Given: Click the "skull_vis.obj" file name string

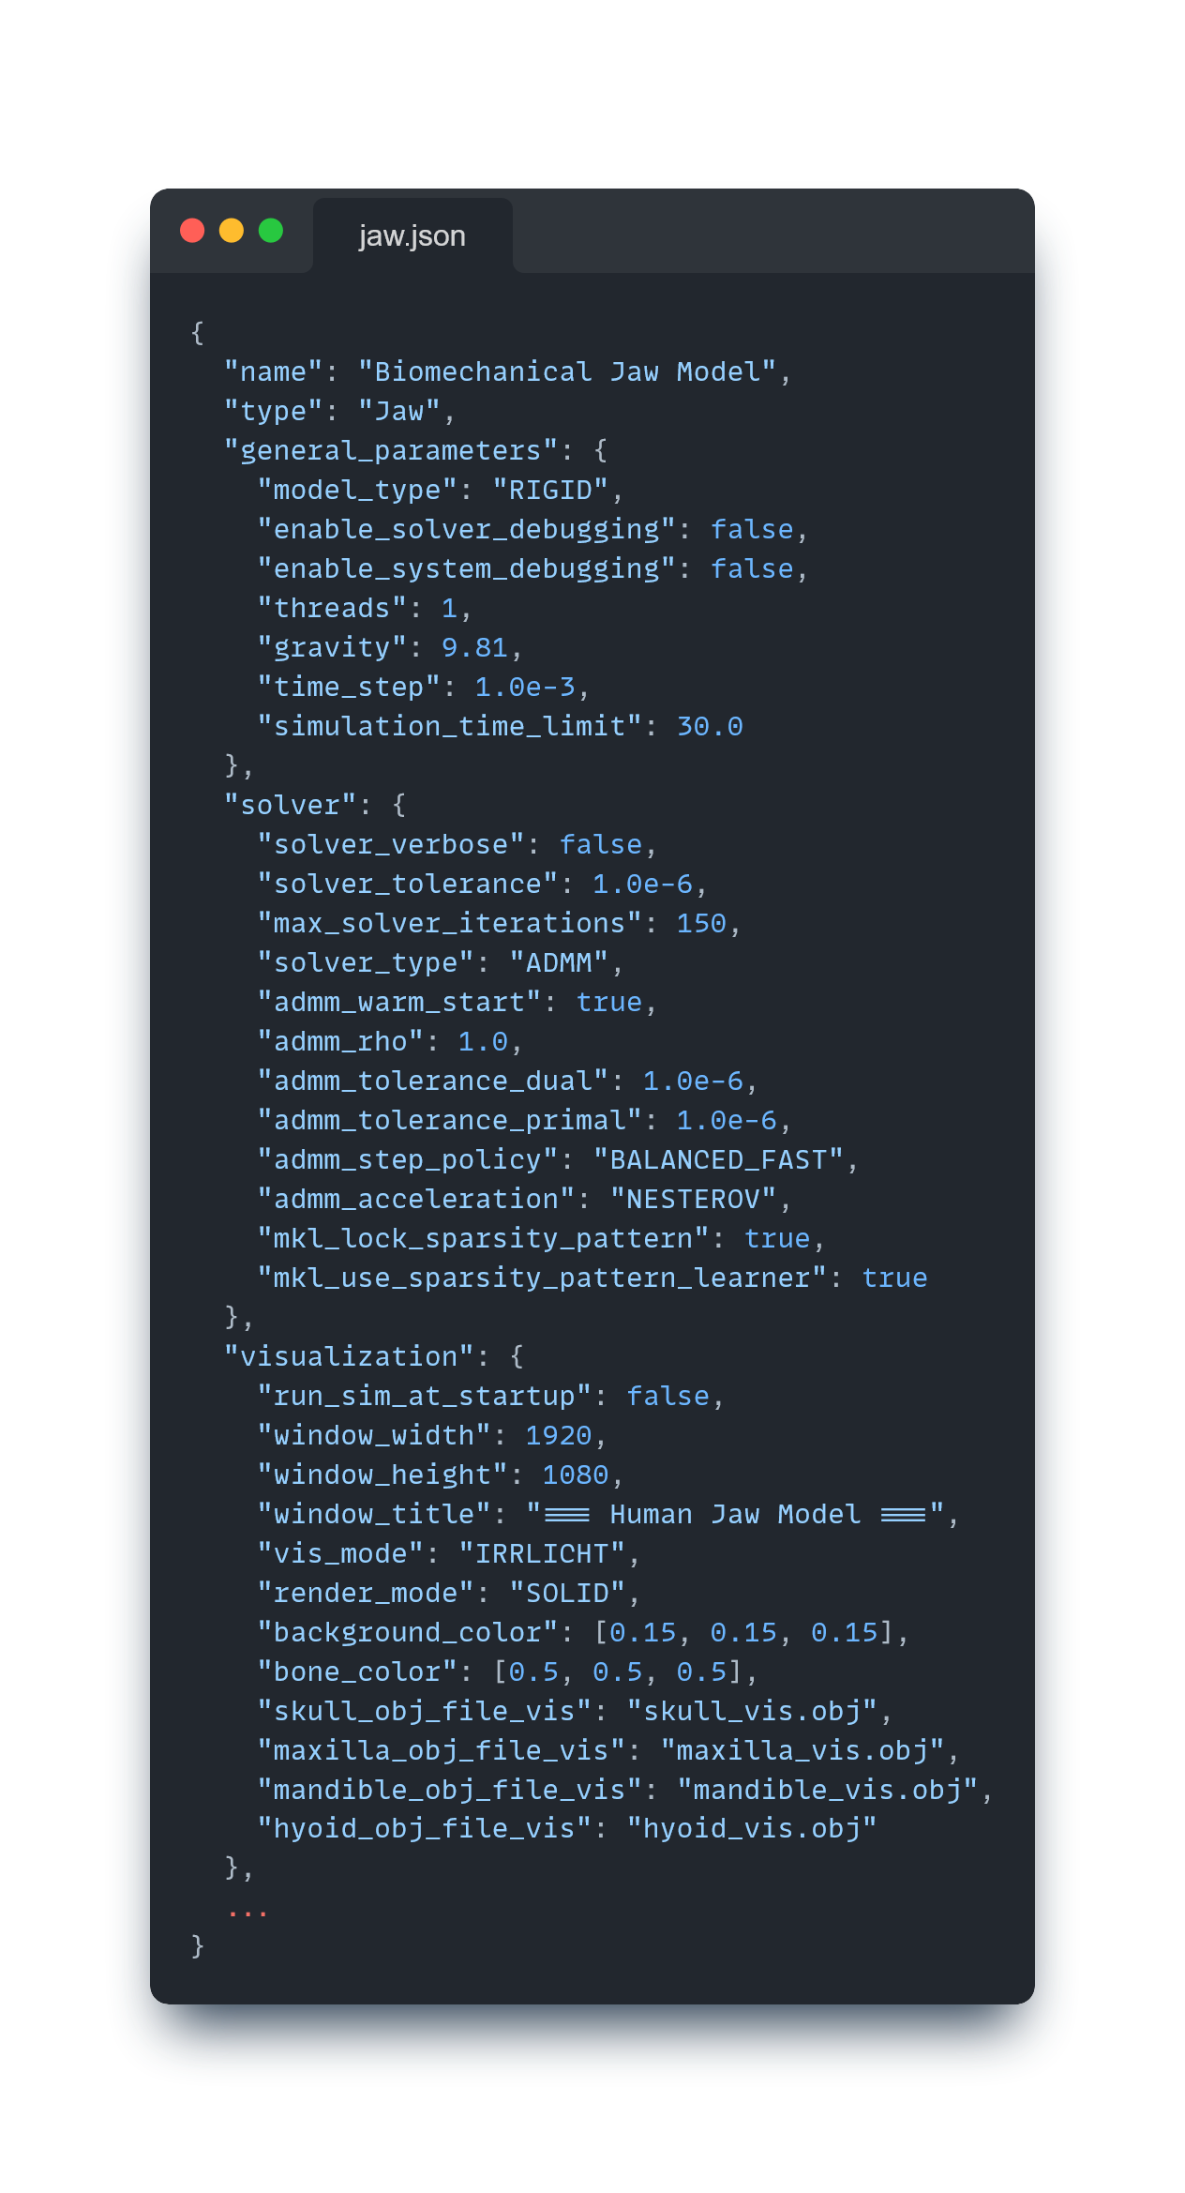Looking at the screenshot, I should coord(752,1712).
